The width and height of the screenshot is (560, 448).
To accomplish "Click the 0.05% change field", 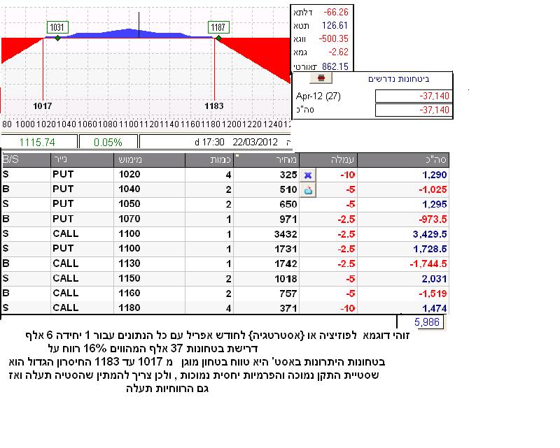I will click(107, 141).
